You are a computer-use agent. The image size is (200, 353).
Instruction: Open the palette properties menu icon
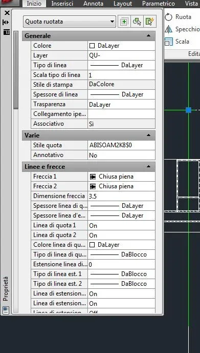click(7, 32)
